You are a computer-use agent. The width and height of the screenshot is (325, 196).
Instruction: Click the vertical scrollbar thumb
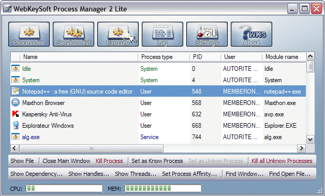[x=311, y=66]
